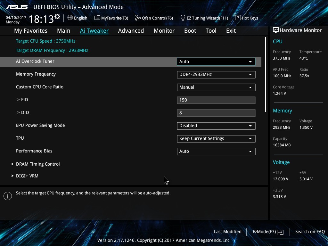Click Target DRAM Frequency : 2933MHz text
The image size is (328, 246).
pyautogui.click(x=52, y=50)
